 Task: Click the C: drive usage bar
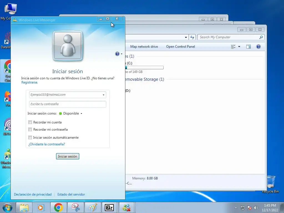coord(144,68)
